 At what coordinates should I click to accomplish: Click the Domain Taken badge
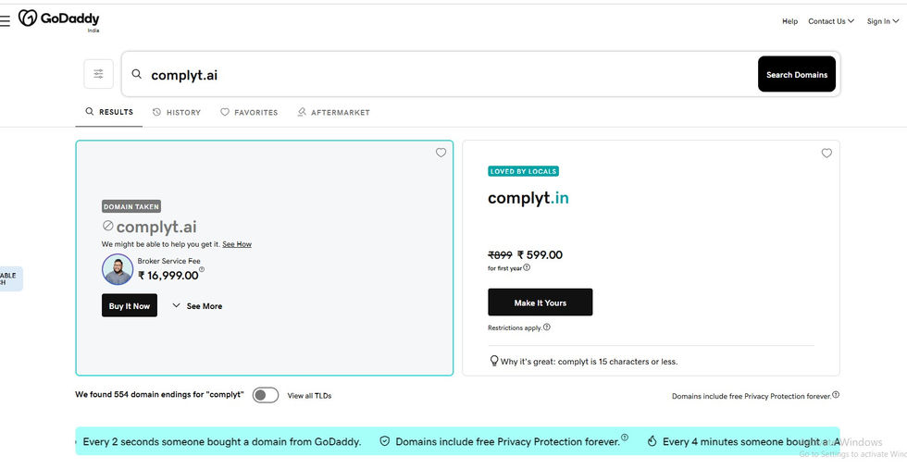[x=131, y=206]
